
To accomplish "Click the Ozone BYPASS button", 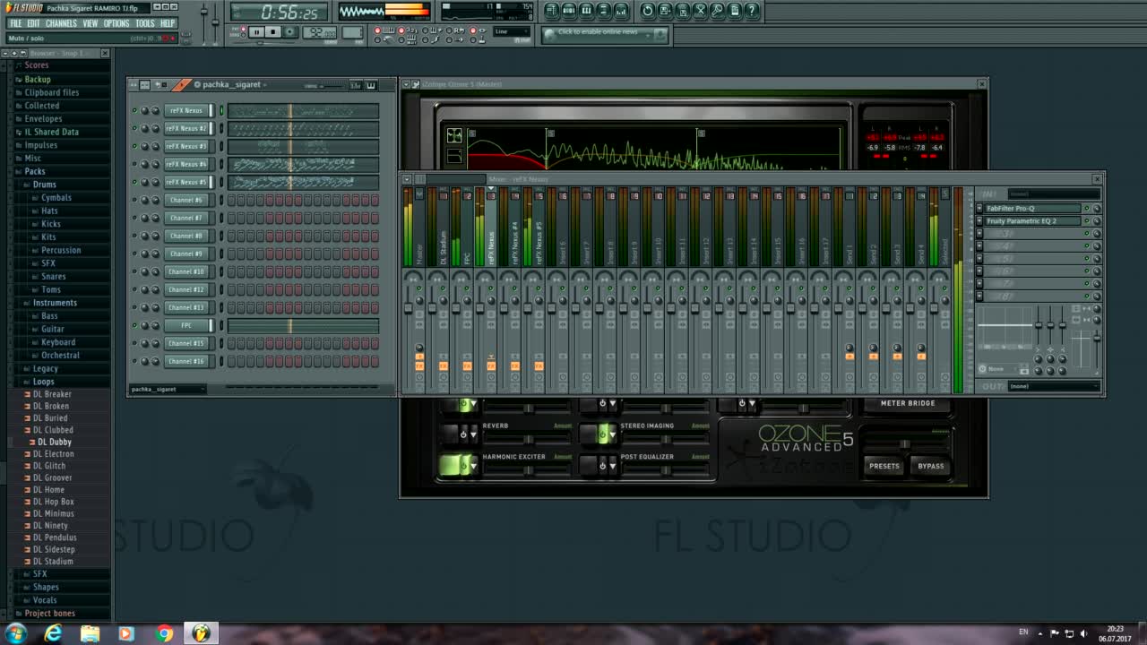I will coord(931,466).
